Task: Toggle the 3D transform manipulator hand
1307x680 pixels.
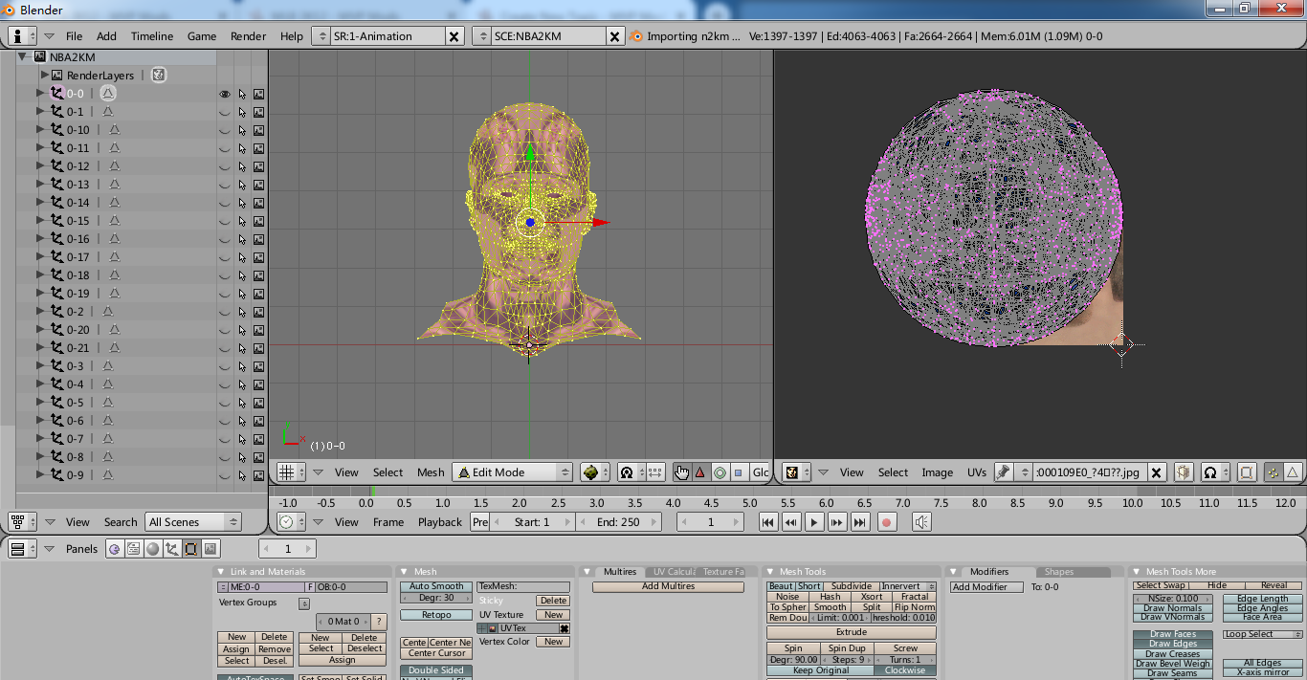Action: coord(681,472)
